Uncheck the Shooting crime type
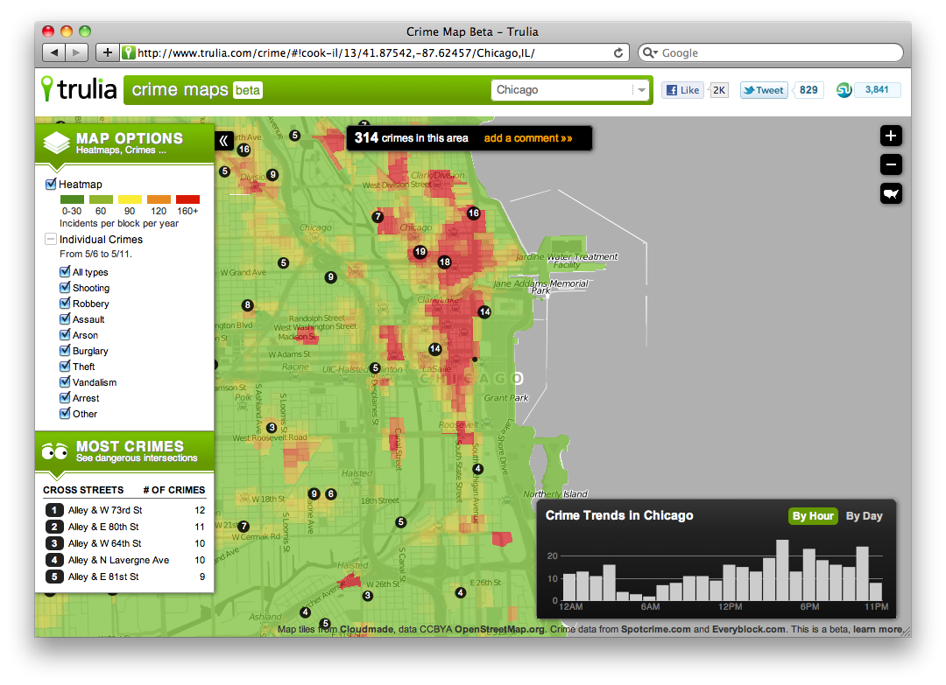Viewport: 946px width, 685px height. coord(65,288)
